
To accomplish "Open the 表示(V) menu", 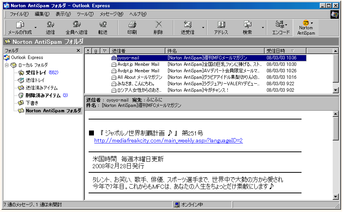I will pos(63,14).
